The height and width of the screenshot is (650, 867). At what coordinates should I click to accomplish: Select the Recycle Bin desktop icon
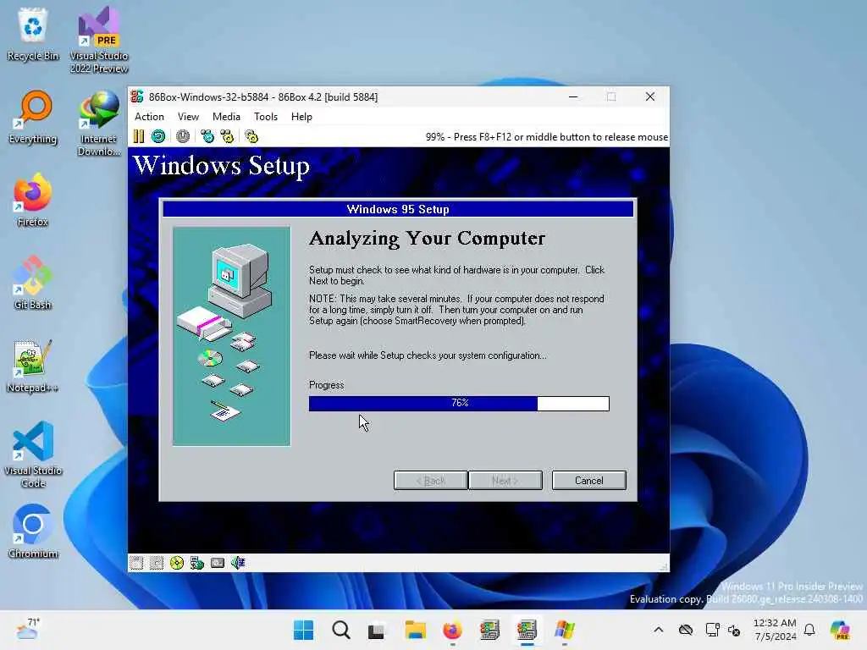[x=33, y=34]
